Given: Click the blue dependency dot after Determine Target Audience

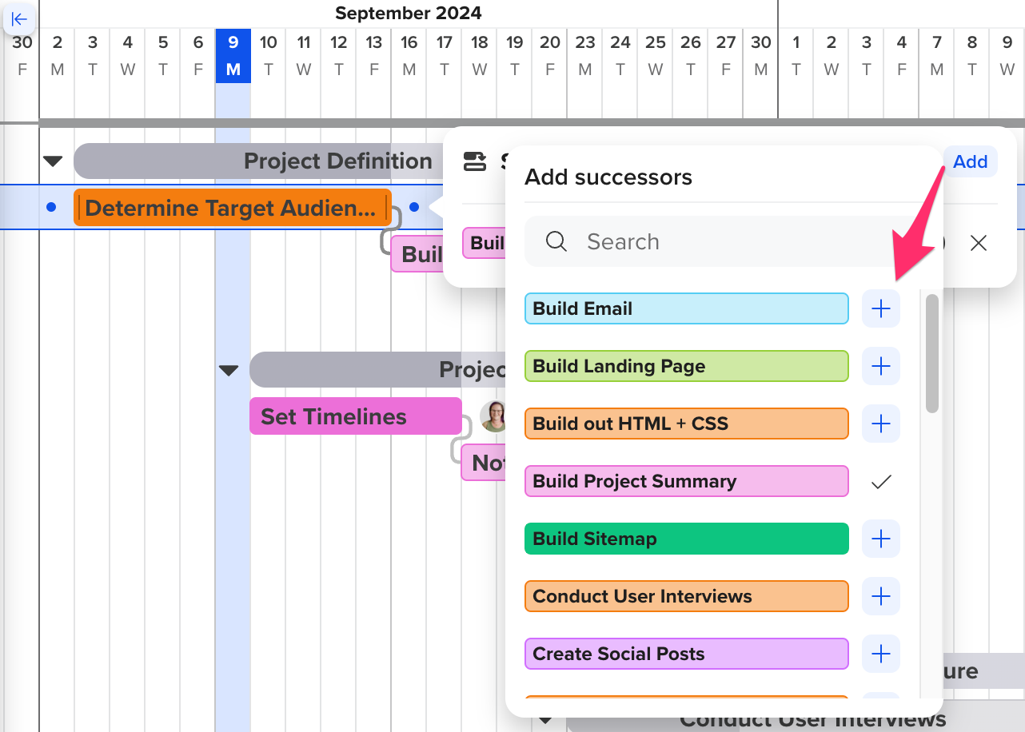Looking at the screenshot, I should [413, 207].
